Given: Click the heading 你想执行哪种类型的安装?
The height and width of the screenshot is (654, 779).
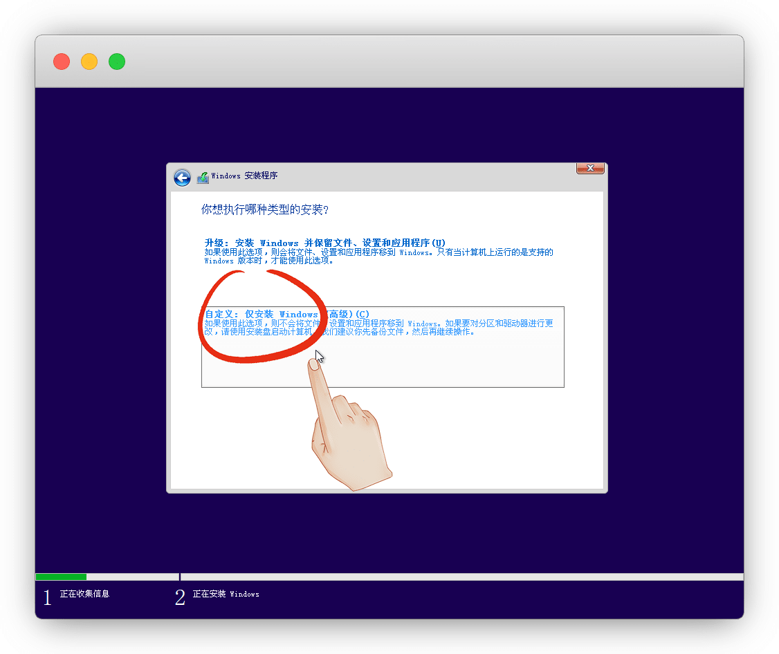Looking at the screenshot, I should click(264, 209).
